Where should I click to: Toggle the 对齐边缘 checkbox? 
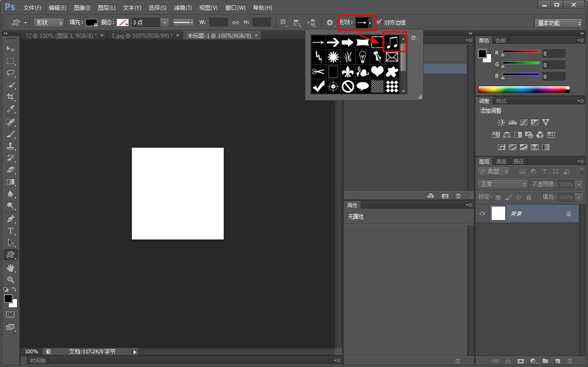(x=379, y=22)
